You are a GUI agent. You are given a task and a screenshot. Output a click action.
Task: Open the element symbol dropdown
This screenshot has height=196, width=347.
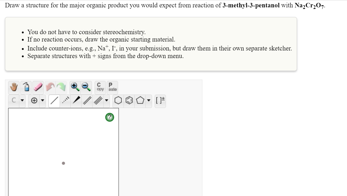coord(22,101)
